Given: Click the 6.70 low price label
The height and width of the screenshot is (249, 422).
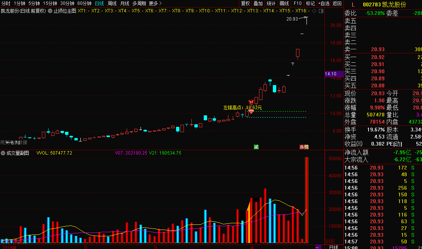Looking at the screenshot, I should click(15, 143).
